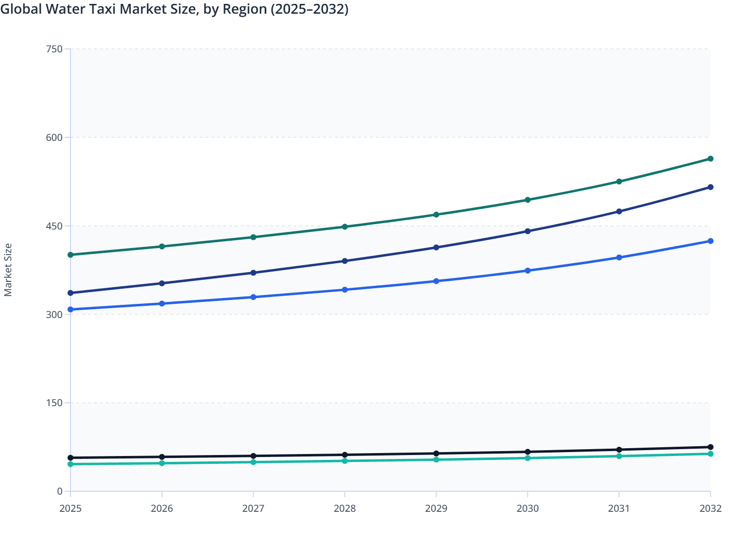The height and width of the screenshot is (548, 738).
Task: Select the black line's 2032 data point
Action: (x=710, y=447)
